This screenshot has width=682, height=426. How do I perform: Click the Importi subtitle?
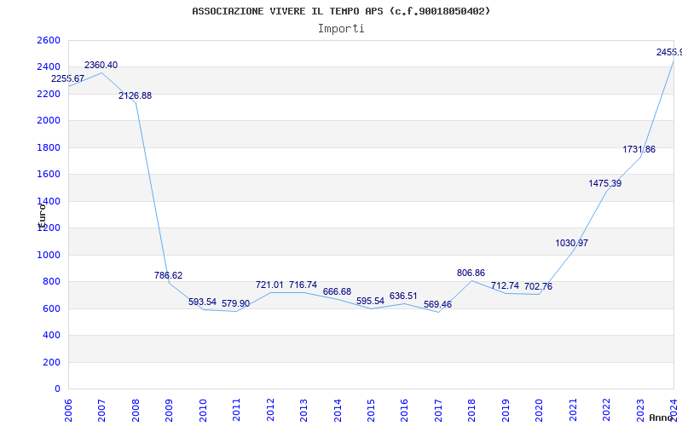pyautogui.click(x=341, y=29)
